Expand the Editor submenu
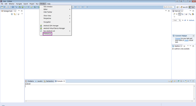 click(x=56, y=9)
